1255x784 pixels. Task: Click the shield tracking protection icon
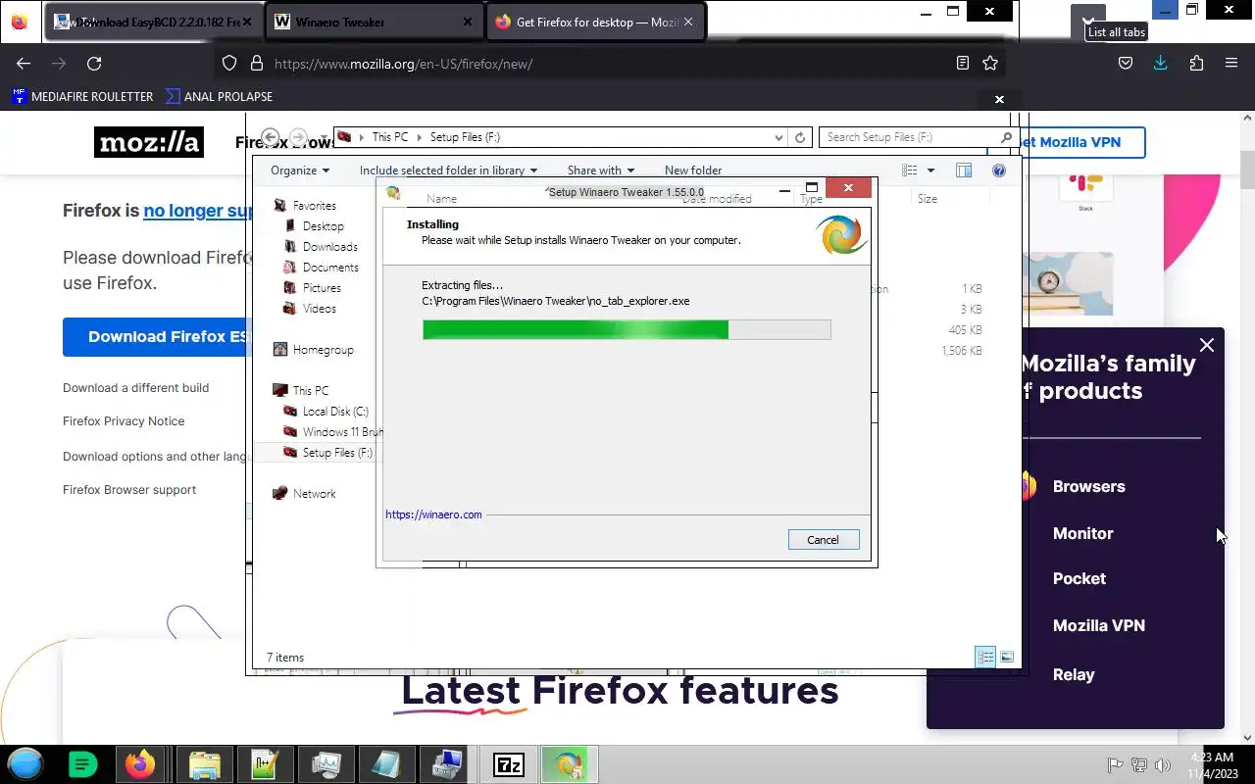point(229,63)
